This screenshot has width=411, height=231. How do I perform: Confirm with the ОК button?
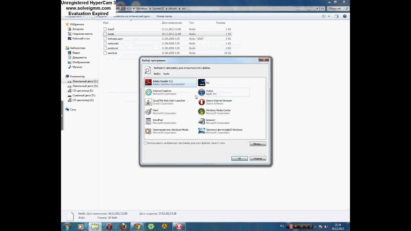pyautogui.click(x=240, y=158)
